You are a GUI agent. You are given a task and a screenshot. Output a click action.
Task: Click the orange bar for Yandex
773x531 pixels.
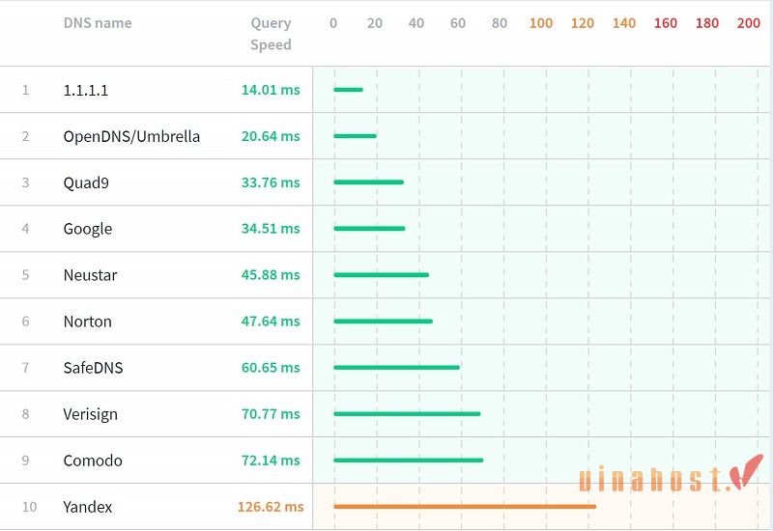pos(465,506)
